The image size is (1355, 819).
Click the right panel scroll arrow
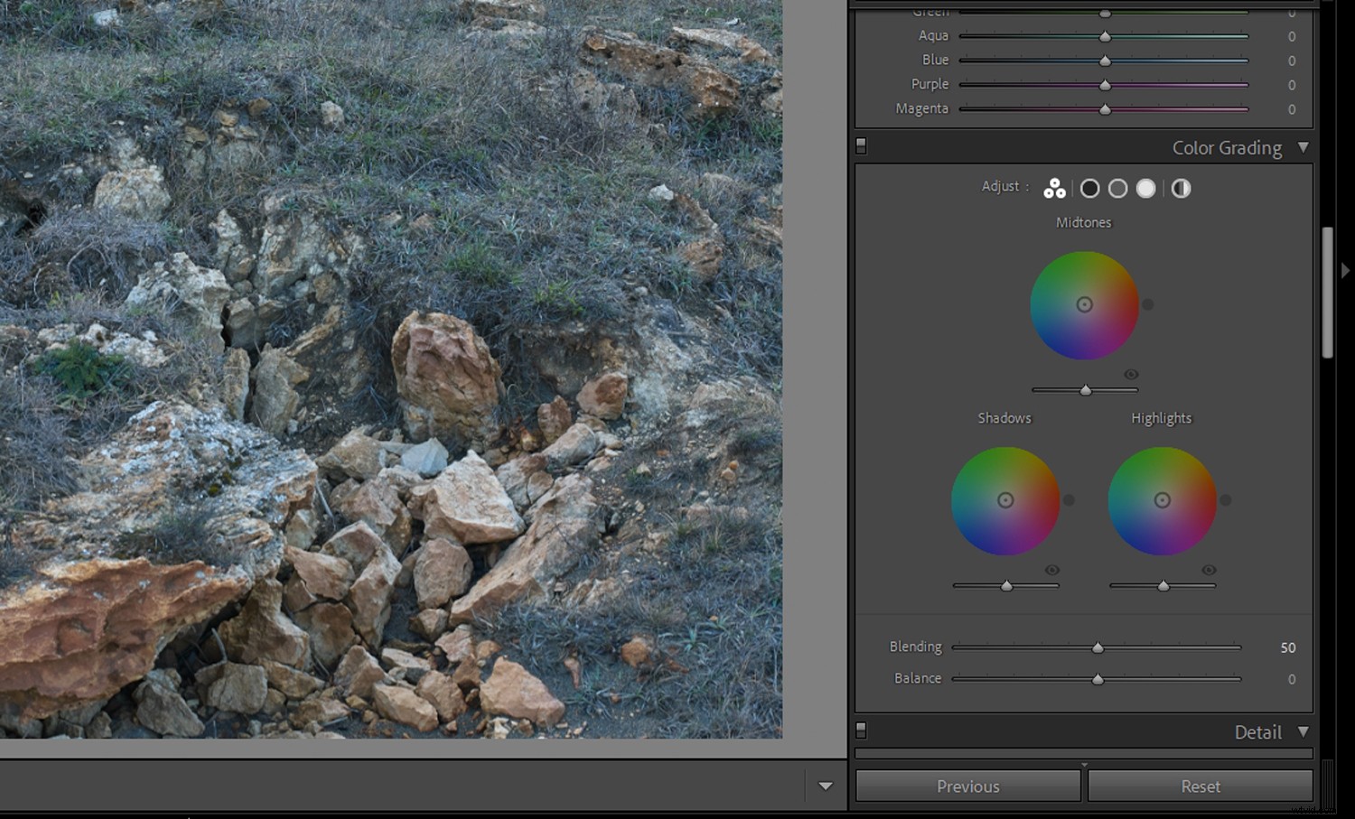pyautogui.click(x=1347, y=270)
